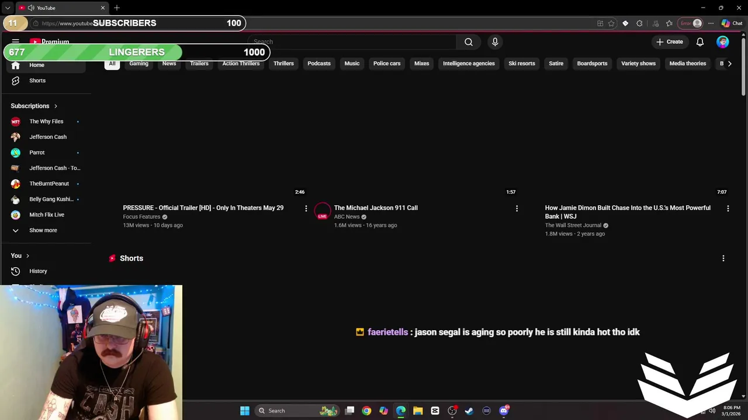Open How Jamie Dimon Built Chase video
This screenshot has height=420, width=748.
(628, 212)
